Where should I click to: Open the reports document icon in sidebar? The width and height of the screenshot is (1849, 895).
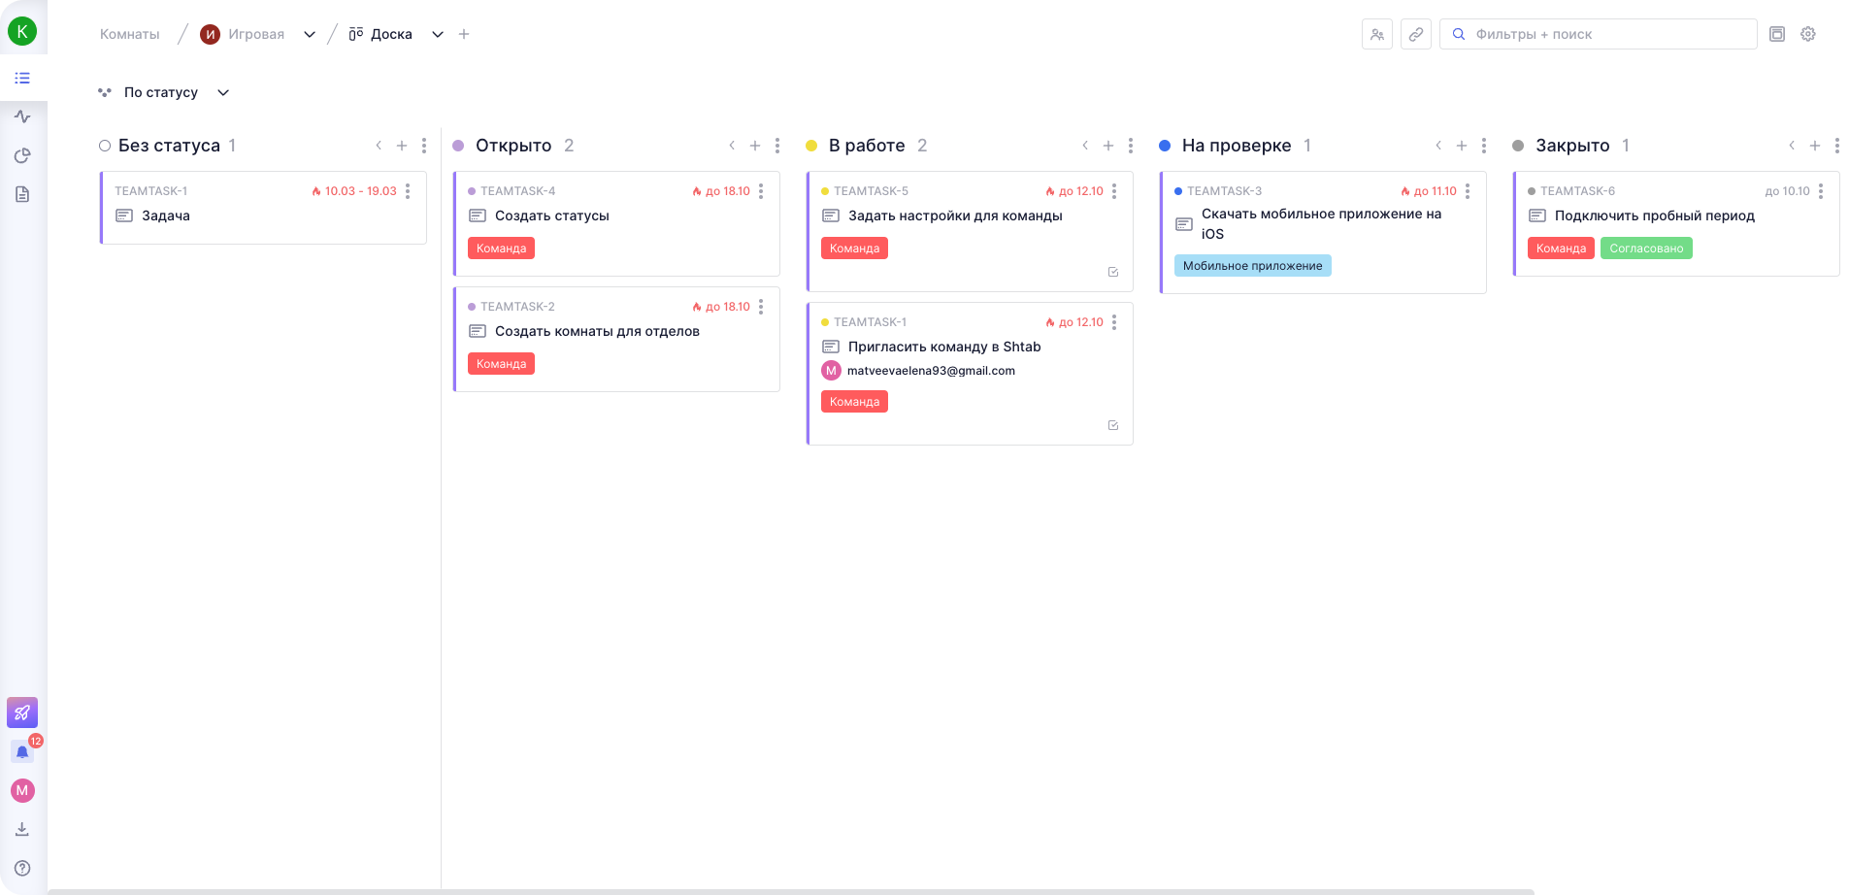[x=22, y=194]
